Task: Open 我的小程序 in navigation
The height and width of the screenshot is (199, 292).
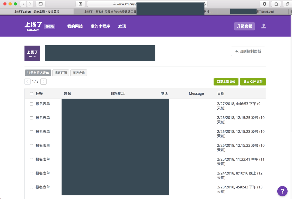Action: coord(100,26)
